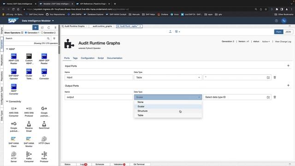This screenshot has height=166, width=295.
Task: Choose Structure in data type dropdown
Action: pos(168,111)
